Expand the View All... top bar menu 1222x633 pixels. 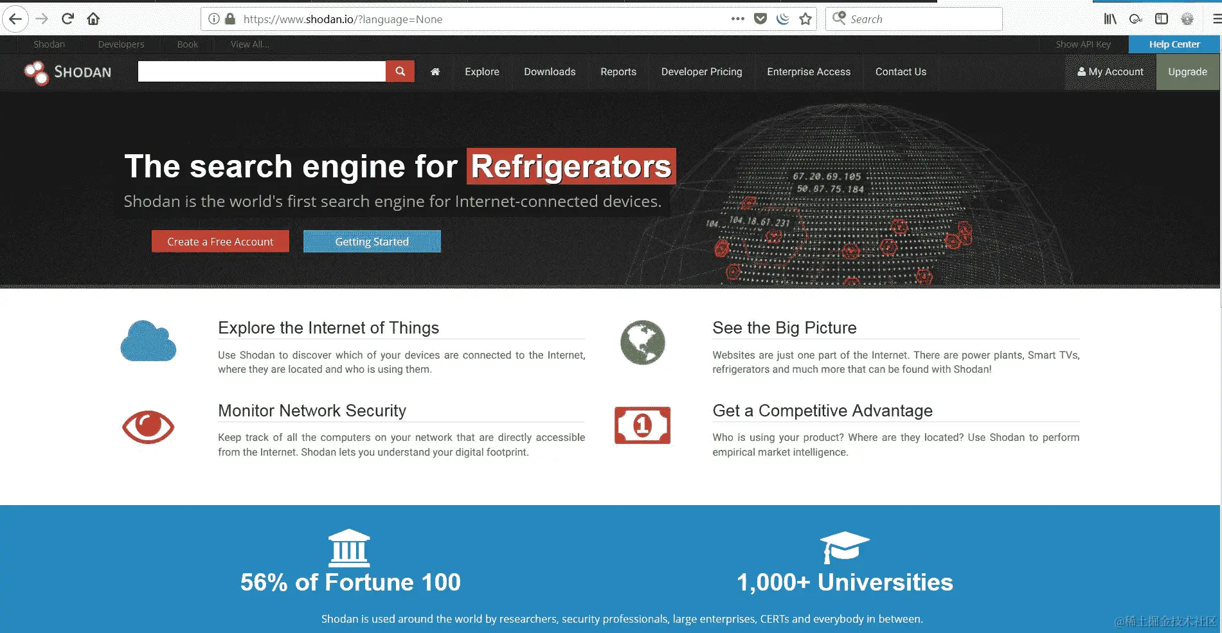coord(250,44)
